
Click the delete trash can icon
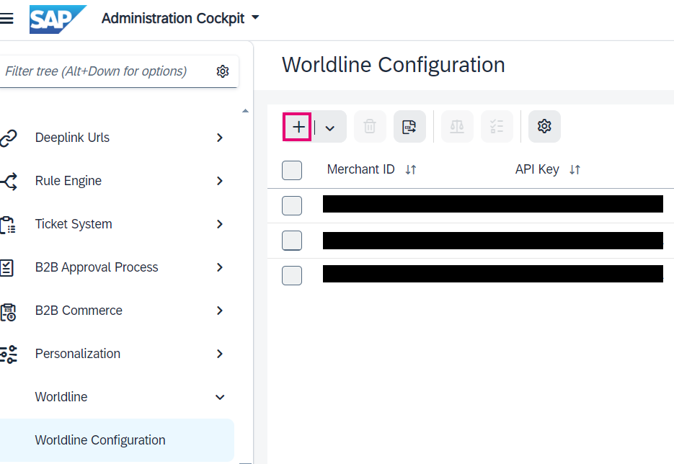click(x=370, y=127)
